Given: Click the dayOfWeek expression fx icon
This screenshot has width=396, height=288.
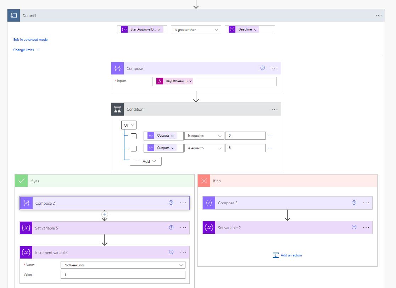Looking at the screenshot, I should point(160,81).
